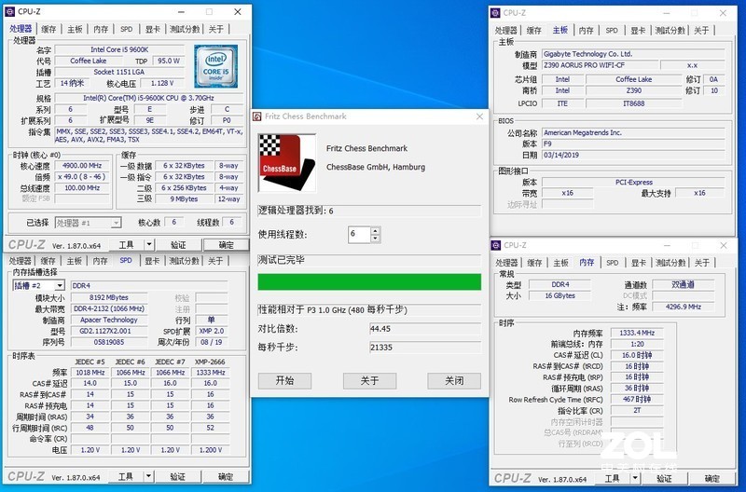
Task: Switch to 测试分数 tab in processor window
Action: pos(185,29)
